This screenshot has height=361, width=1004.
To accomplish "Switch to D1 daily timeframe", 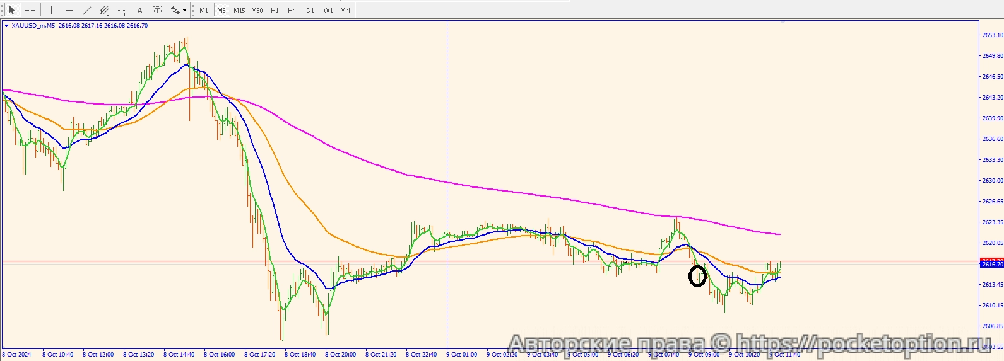I will pos(310,10).
